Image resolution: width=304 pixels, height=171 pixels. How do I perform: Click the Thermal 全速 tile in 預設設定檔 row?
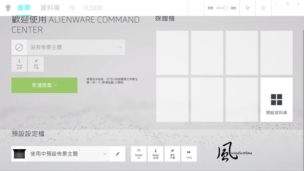coord(155,154)
